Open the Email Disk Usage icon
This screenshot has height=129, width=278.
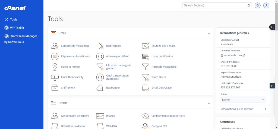point(146,88)
